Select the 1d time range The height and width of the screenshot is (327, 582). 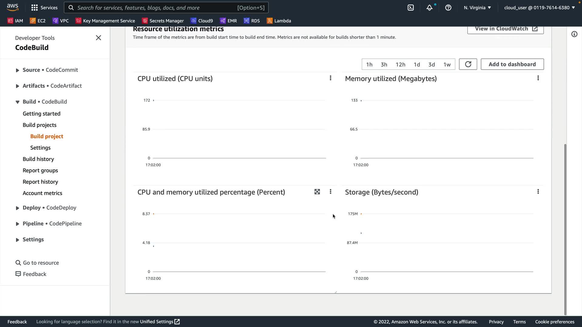pyautogui.click(x=417, y=64)
